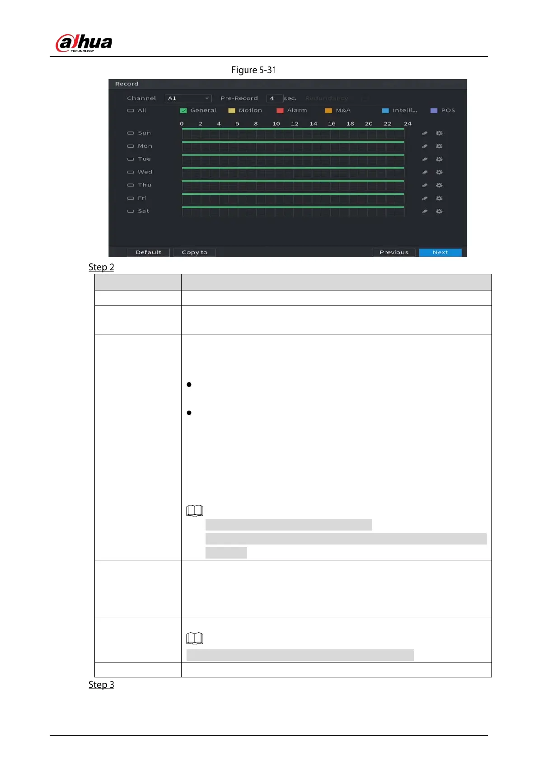Tick the Wed checkbox
538x761 pixels.
coord(131,172)
